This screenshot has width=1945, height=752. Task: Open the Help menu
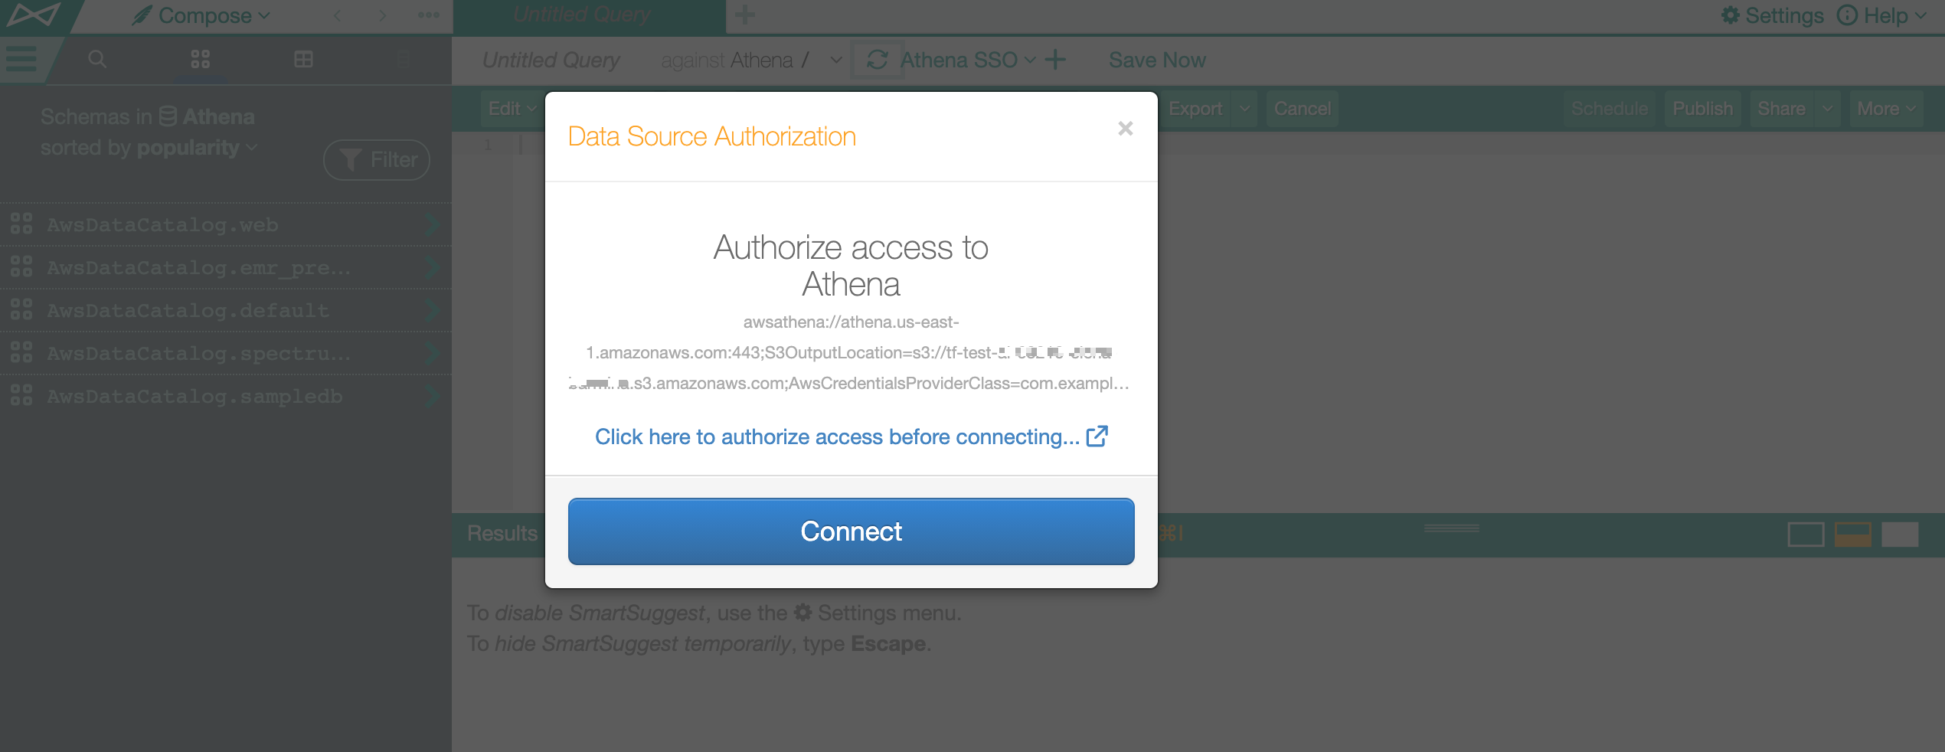click(x=1881, y=15)
